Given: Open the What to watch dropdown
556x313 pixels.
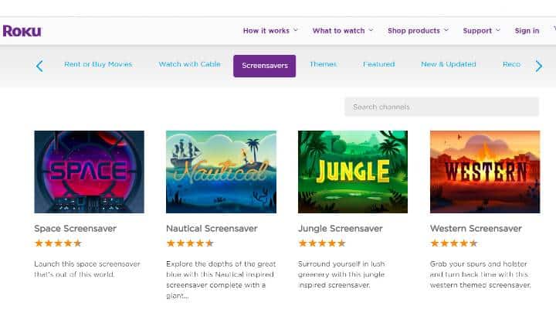Looking at the screenshot, I should click(343, 31).
